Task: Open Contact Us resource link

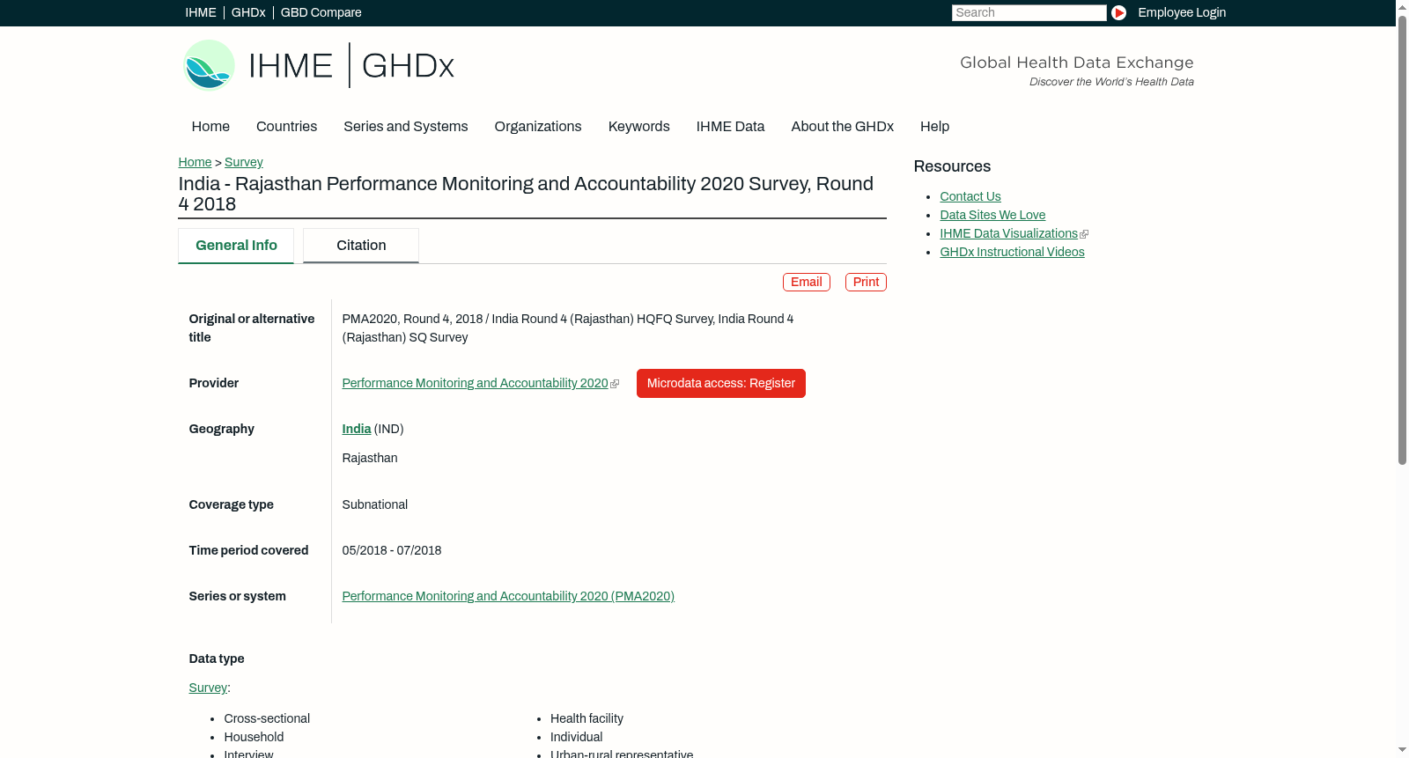Action: 970,196
